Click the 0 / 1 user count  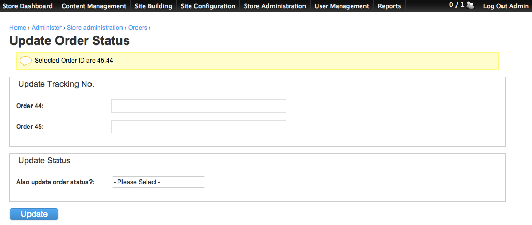coord(457,5)
